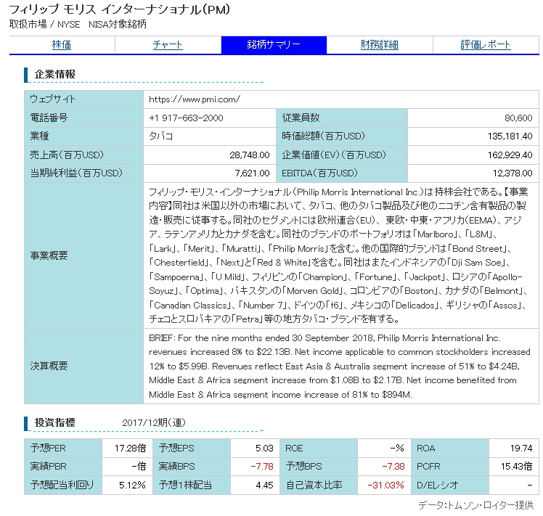Click the 投資指標 section heading
Viewport: 543px width, 516px height.
55,422
